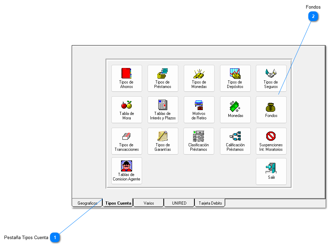Screen dimensions: 329x246
Task: Switch to the Varios tab
Action: (149, 203)
